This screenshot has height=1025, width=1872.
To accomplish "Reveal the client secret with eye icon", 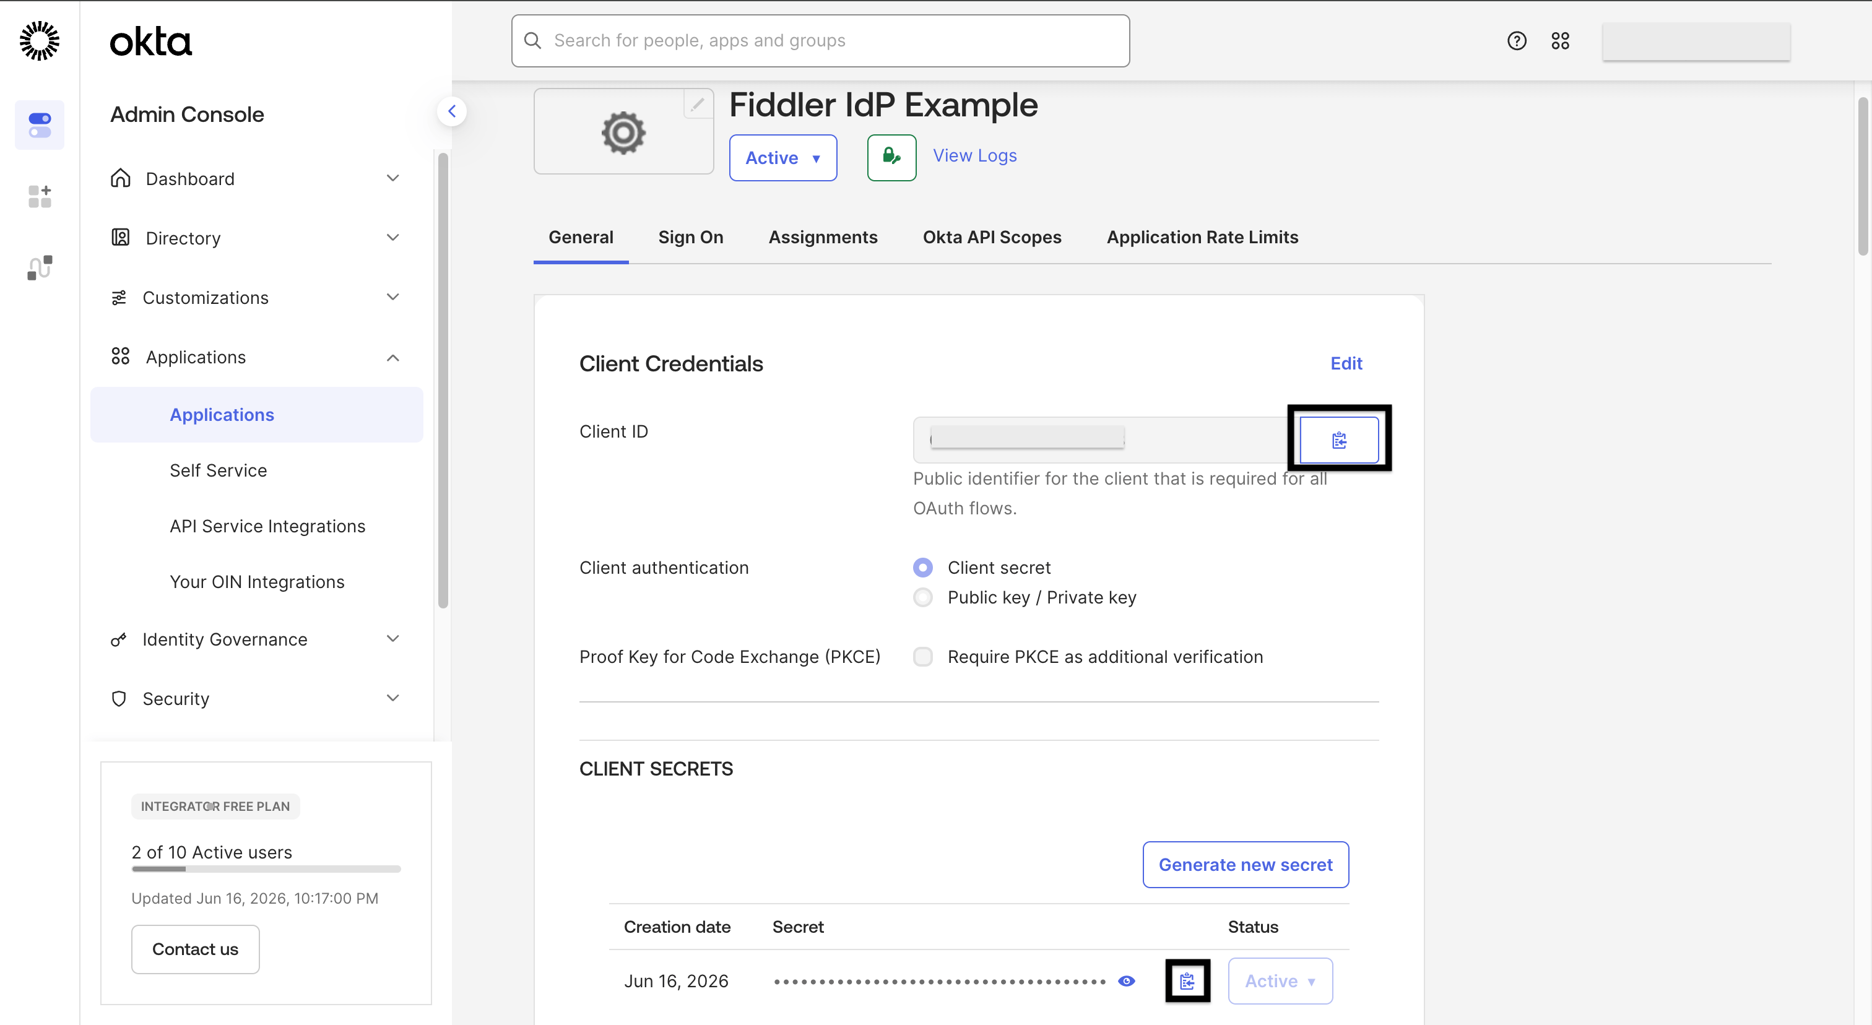I will pyautogui.click(x=1127, y=980).
